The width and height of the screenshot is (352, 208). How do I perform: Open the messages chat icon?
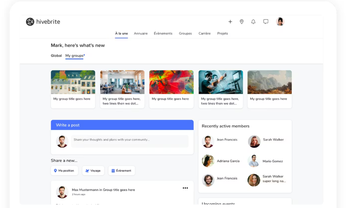pyautogui.click(x=266, y=22)
